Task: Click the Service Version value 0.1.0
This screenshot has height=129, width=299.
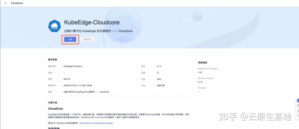Action: (x=200, y=82)
